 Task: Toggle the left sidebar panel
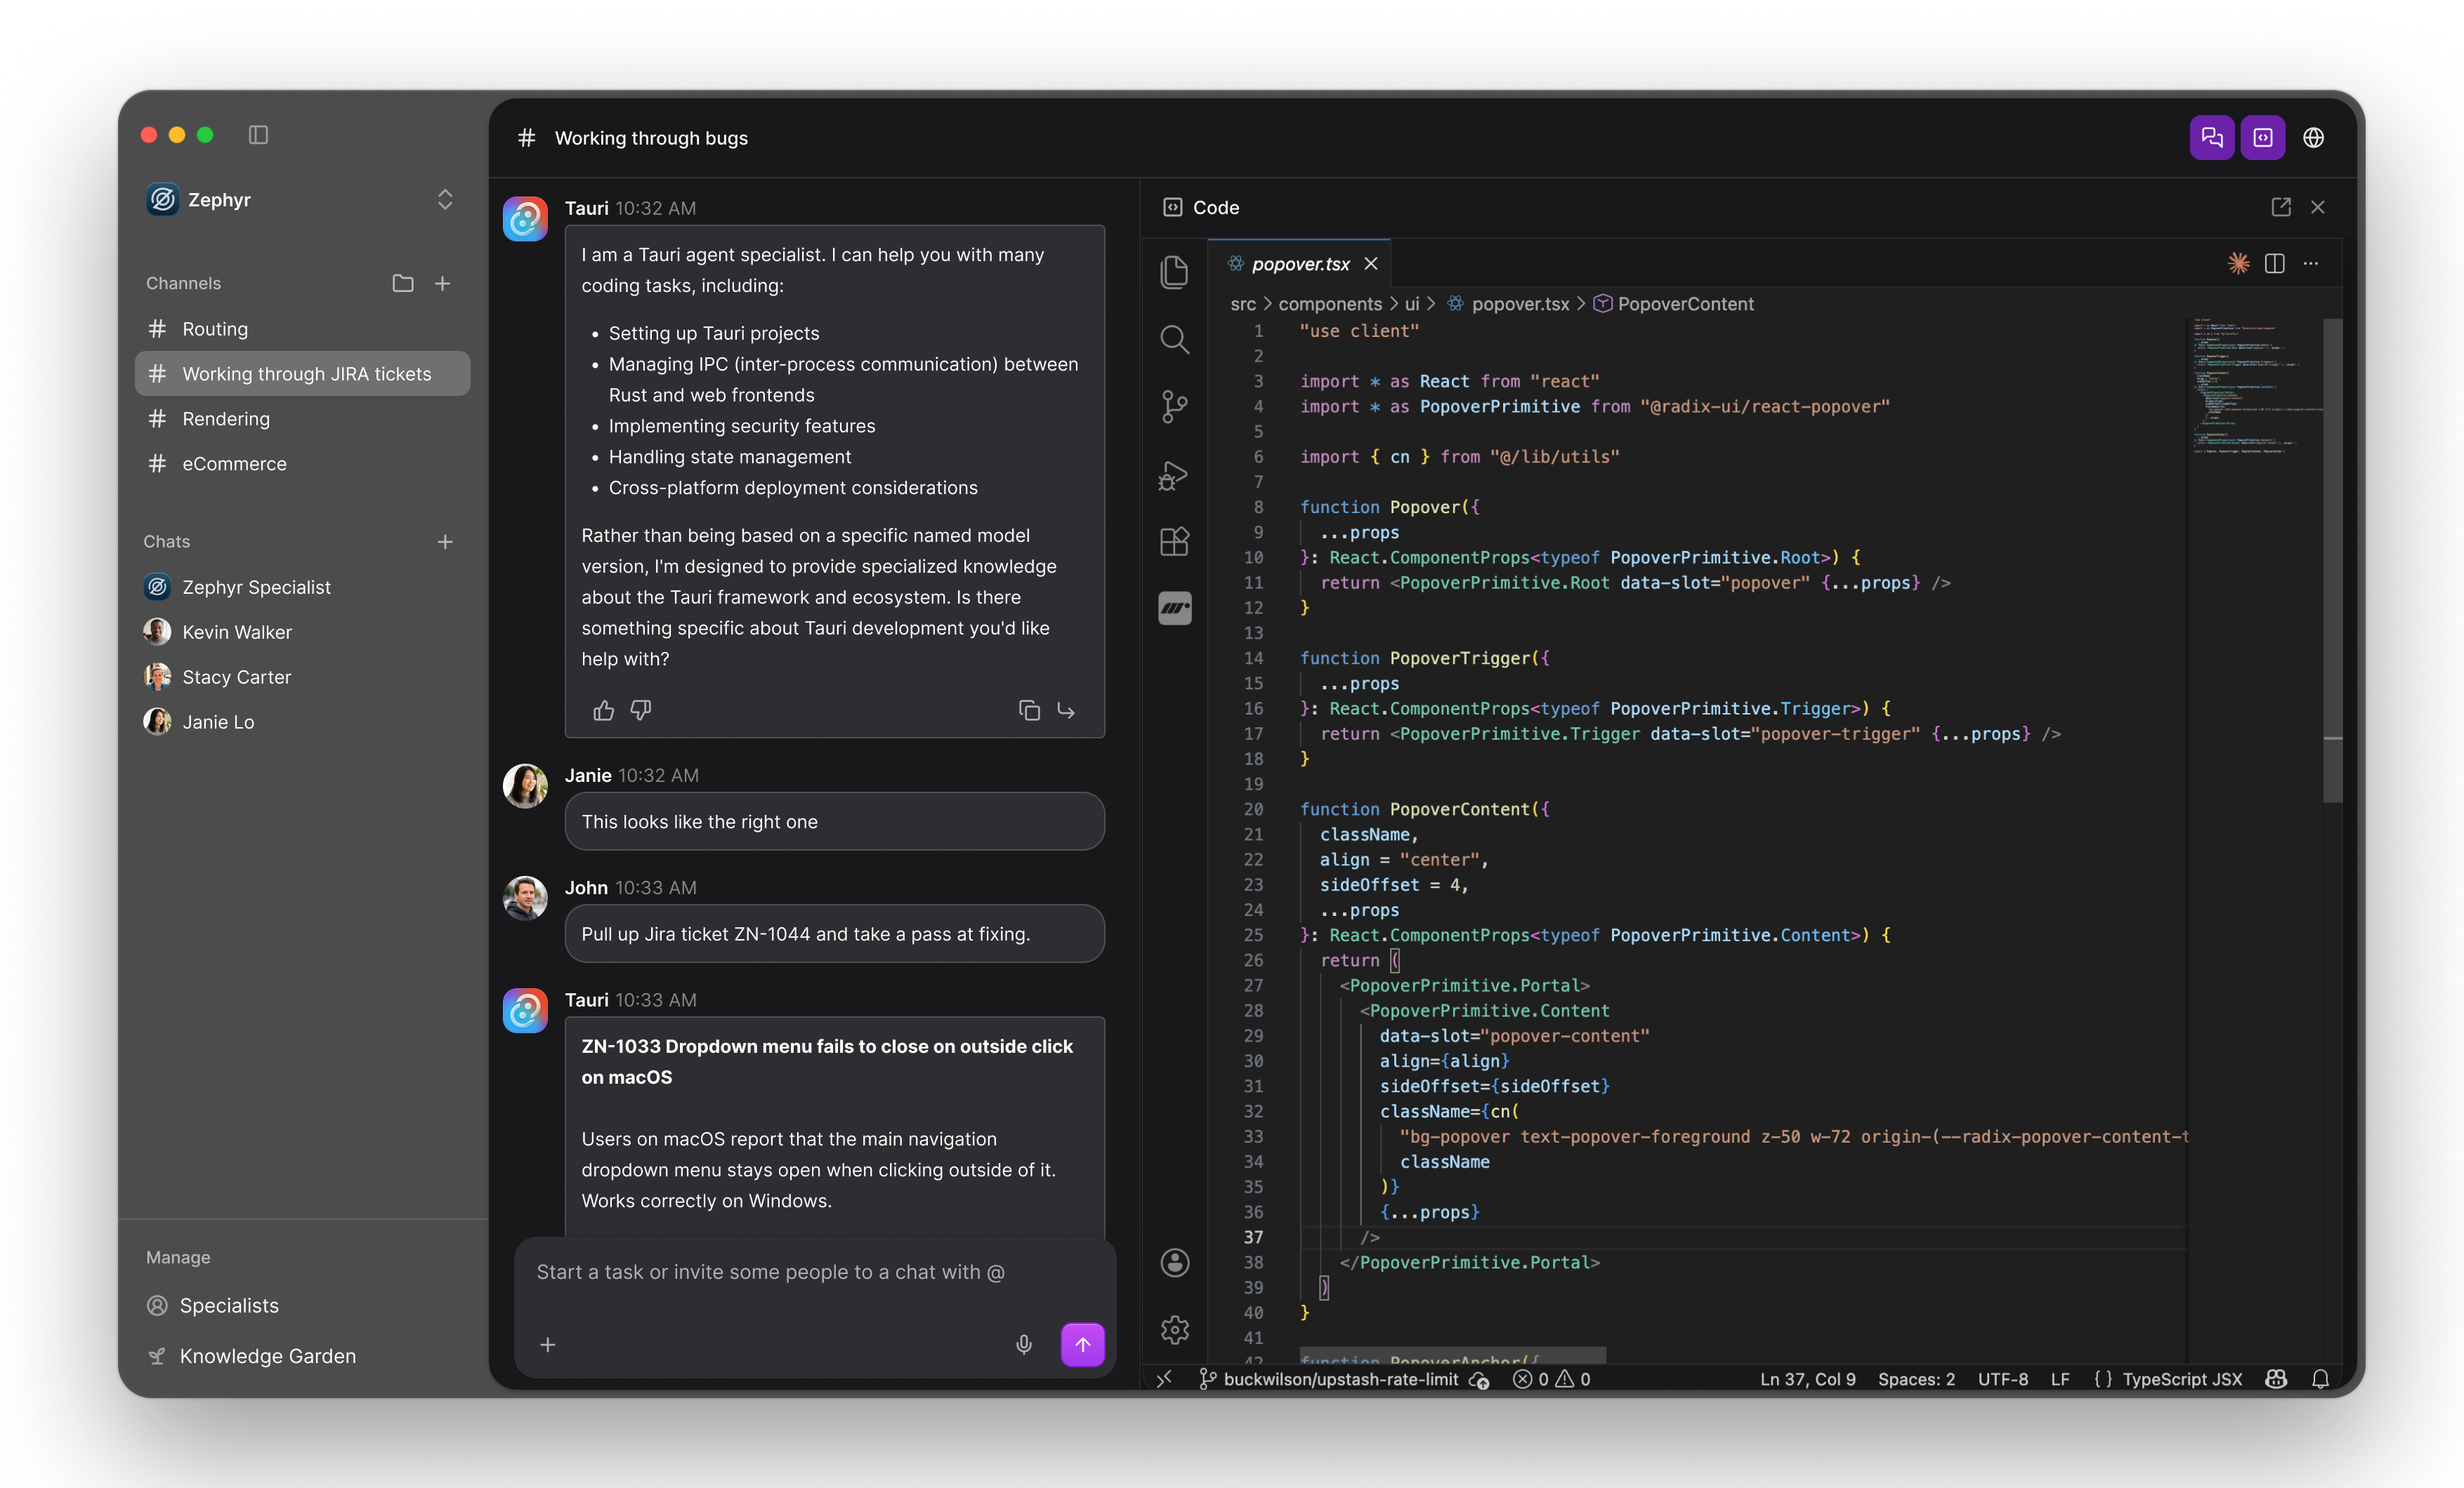point(258,135)
